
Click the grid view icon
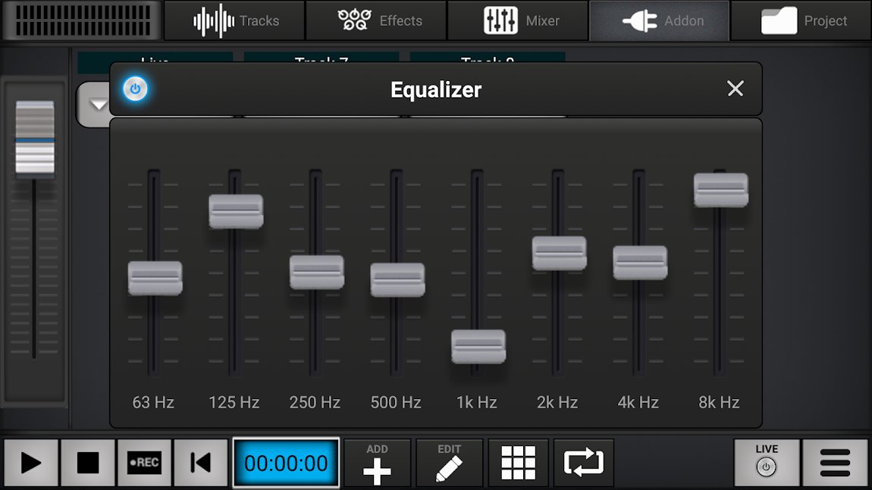tap(518, 462)
